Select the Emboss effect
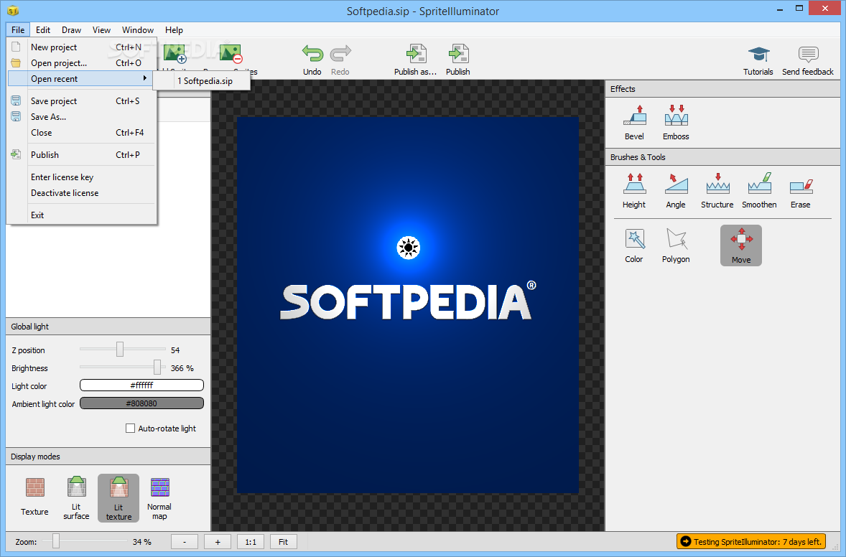Screen dimensions: 846x557 [x=676, y=123]
